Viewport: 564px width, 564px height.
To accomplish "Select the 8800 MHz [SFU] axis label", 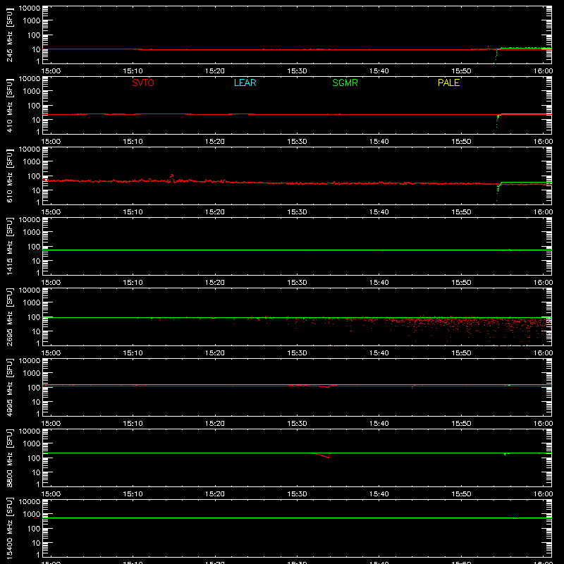I will click(x=10, y=458).
